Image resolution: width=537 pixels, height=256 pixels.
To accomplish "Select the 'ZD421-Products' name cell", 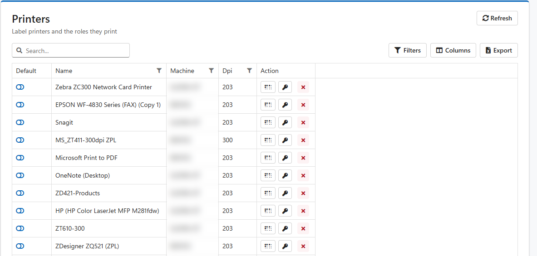I will 109,193.
